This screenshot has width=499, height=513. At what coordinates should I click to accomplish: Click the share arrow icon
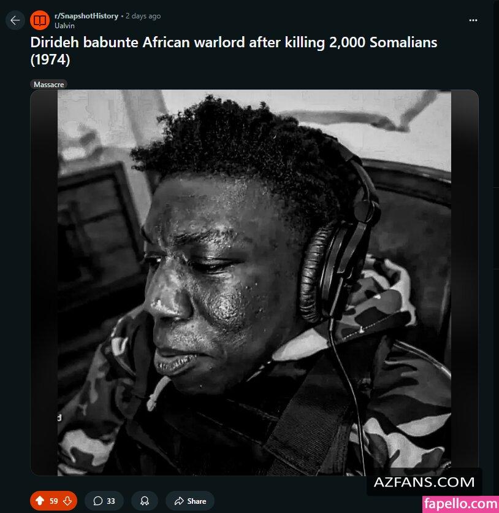click(179, 501)
